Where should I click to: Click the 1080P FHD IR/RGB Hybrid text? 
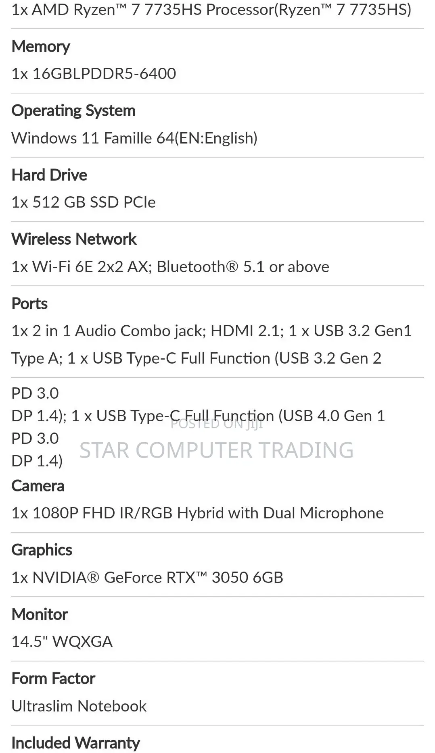[197, 513]
